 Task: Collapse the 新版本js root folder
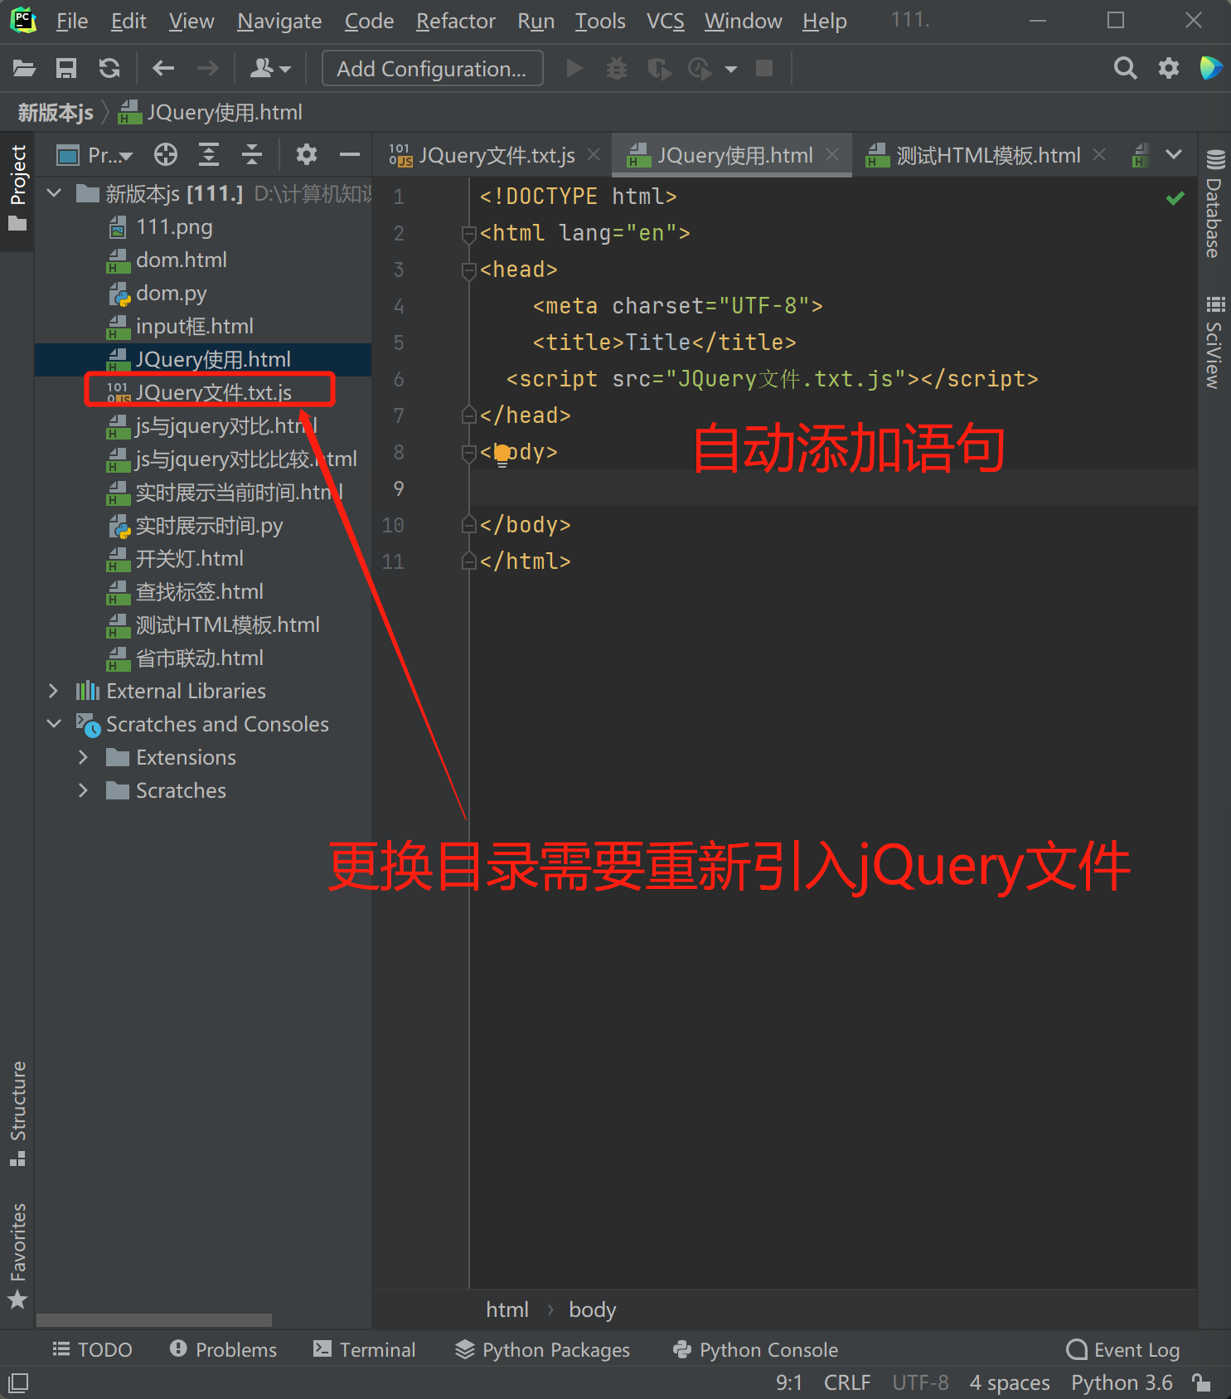(55, 193)
